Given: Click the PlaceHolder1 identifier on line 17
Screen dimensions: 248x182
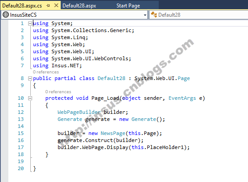Looking at the screenshot, I should 165,147.
